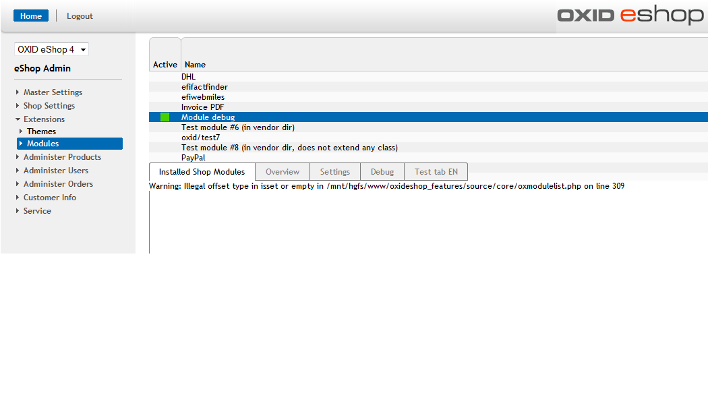Select the PayPal module row
The height and width of the screenshot is (414, 708).
(x=194, y=158)
